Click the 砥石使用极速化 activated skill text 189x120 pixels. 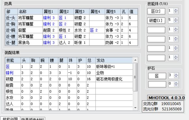[x=109, y=79]
